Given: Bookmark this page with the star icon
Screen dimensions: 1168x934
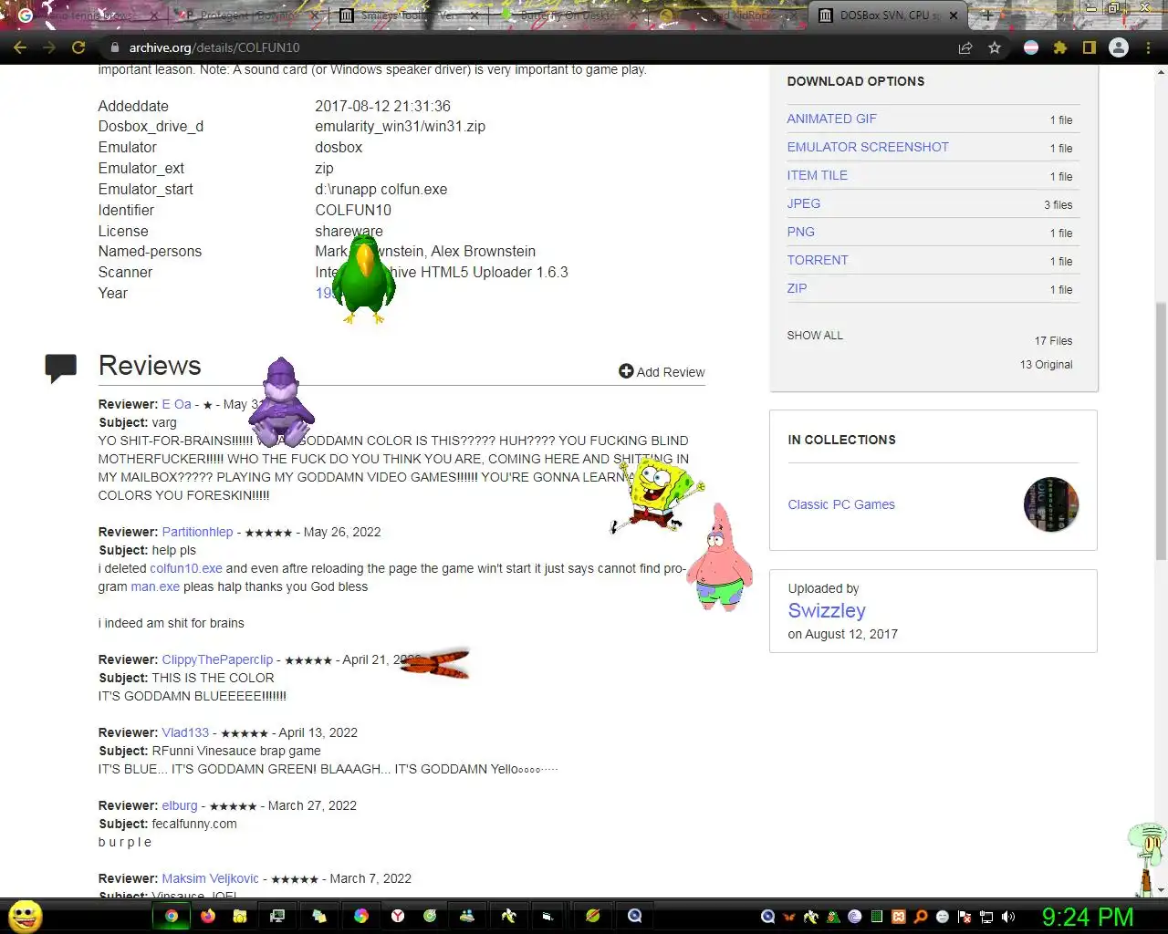Looking at the screenshot, I should [995, 47].
